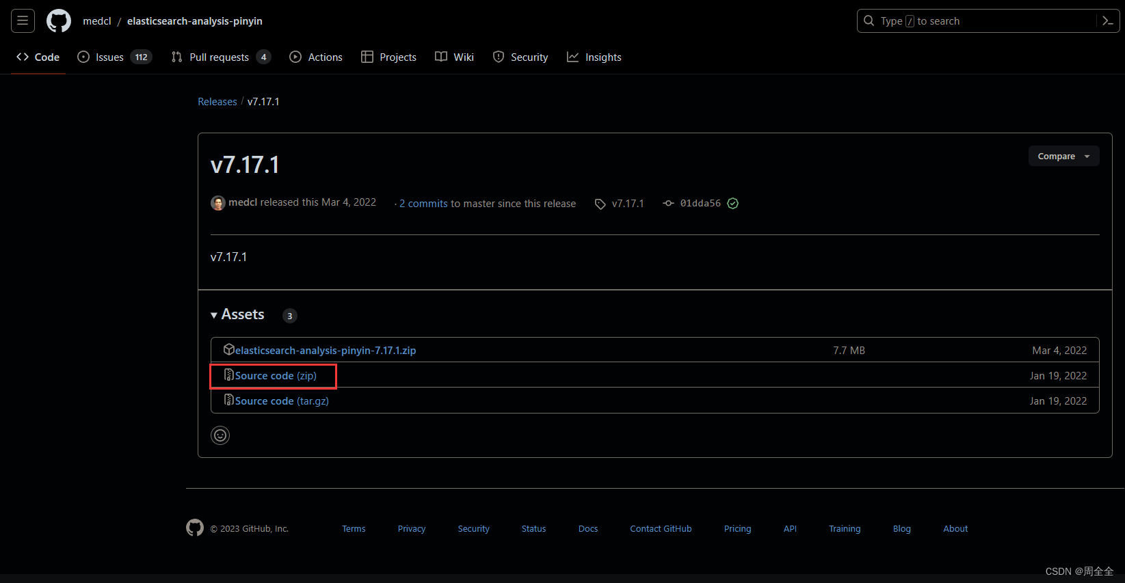Open the Pricing footer link
The image size is (1125, 583).
click(x=737, y=529)
